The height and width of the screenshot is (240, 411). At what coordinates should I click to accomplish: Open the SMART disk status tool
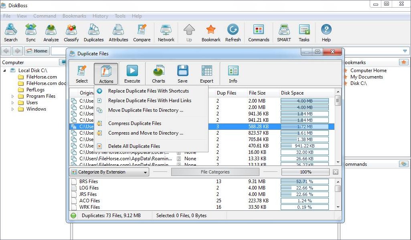pos(284,33)
